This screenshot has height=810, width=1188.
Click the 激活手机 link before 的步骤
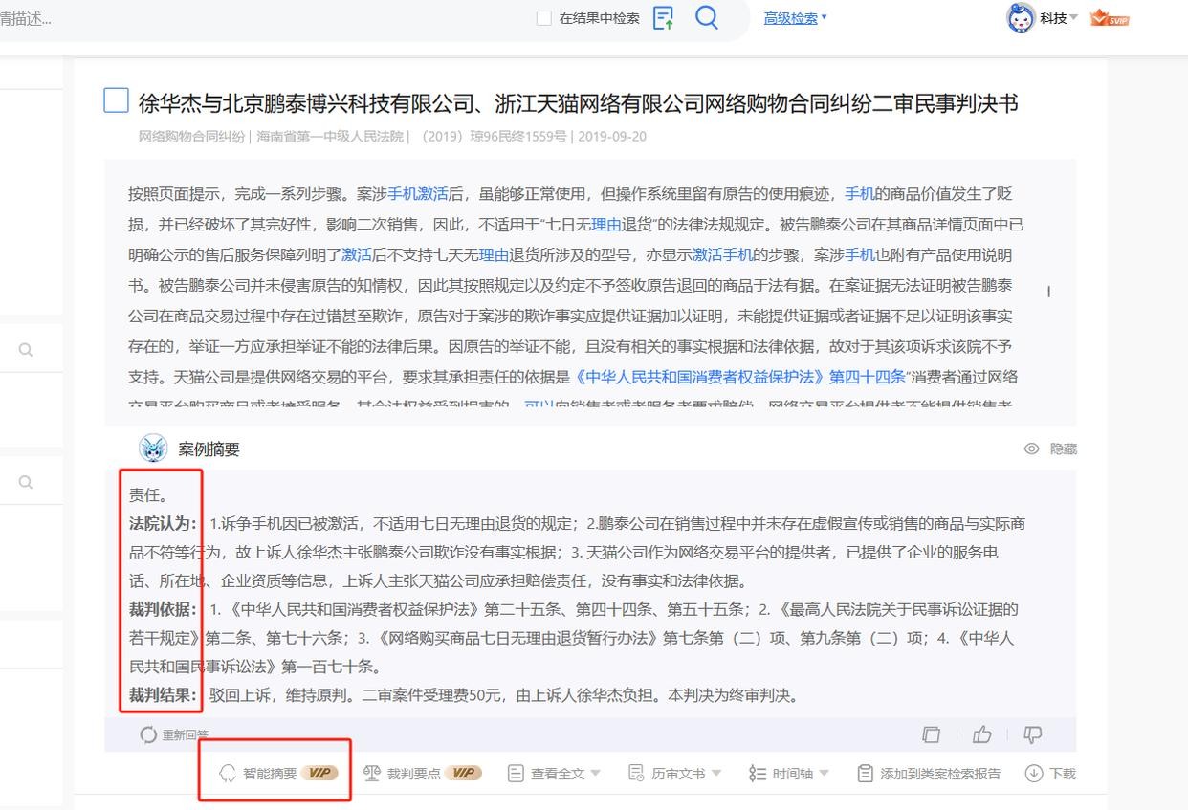722,255
